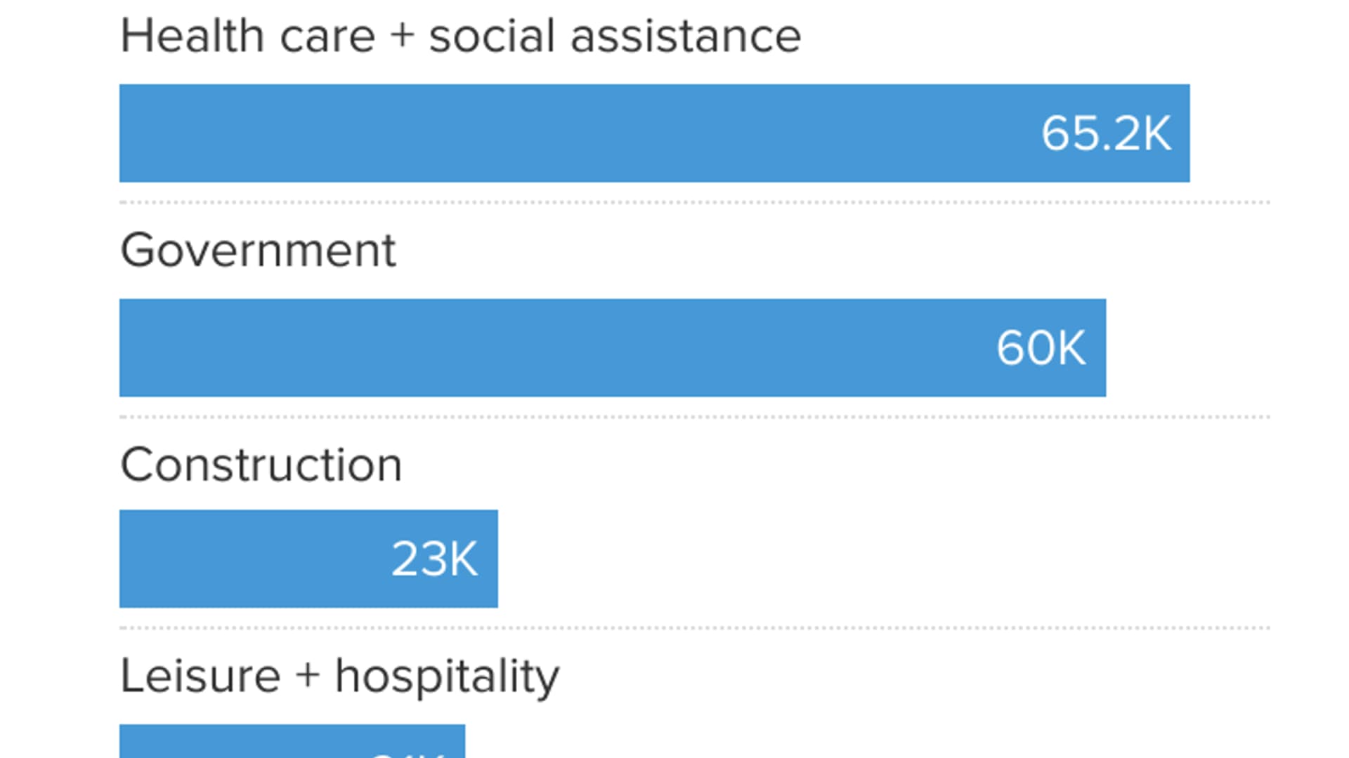Click the 60K value label

tap(1041, 348)
